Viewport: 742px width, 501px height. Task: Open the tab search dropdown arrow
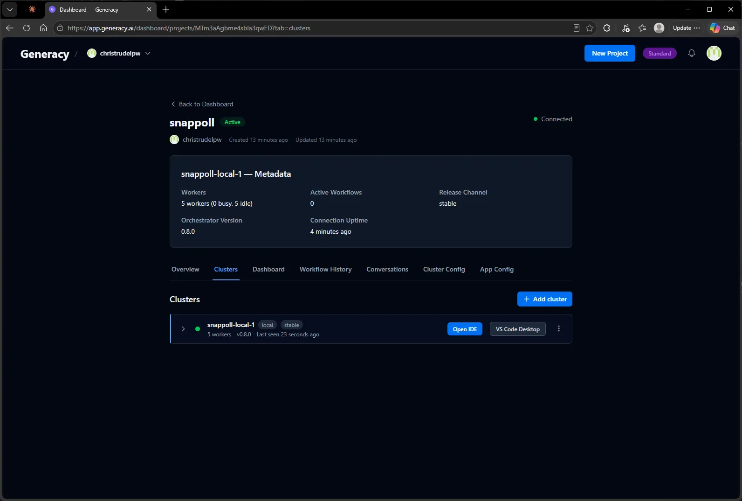pos(10,9)
